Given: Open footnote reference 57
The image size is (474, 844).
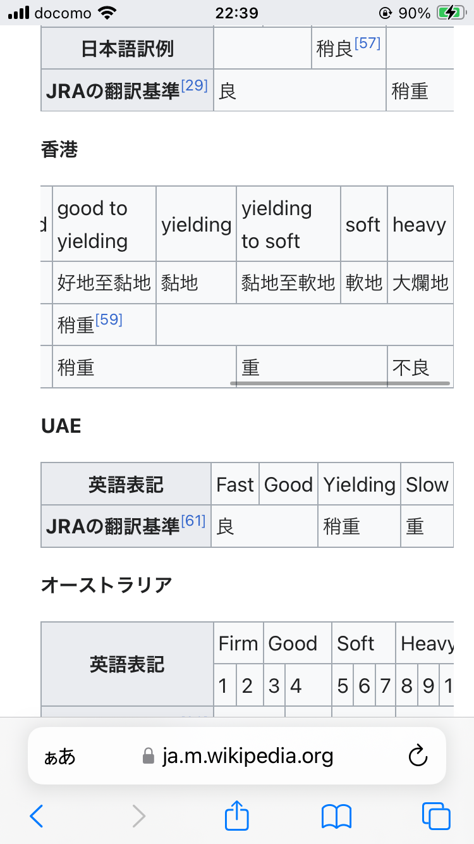Looking at the screenshot, I should pos(367,44).
